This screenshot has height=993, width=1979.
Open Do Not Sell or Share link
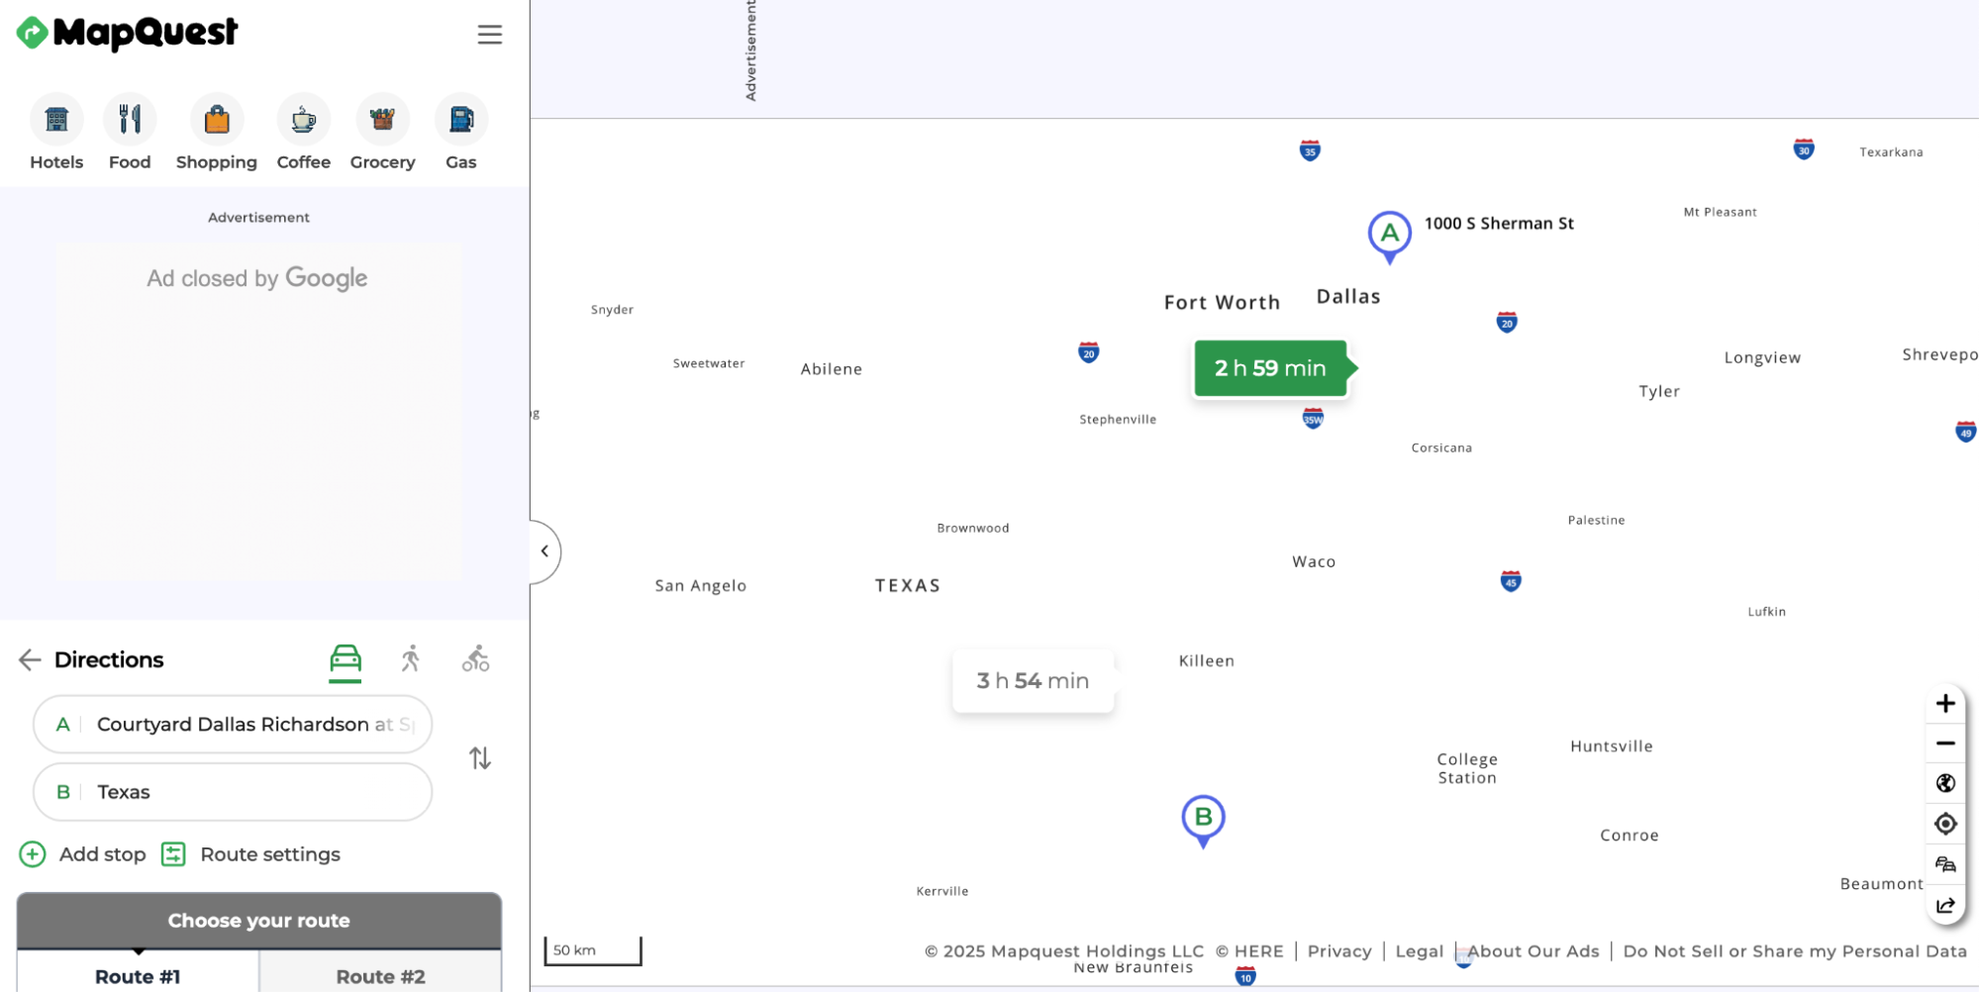pos(1794,951)
